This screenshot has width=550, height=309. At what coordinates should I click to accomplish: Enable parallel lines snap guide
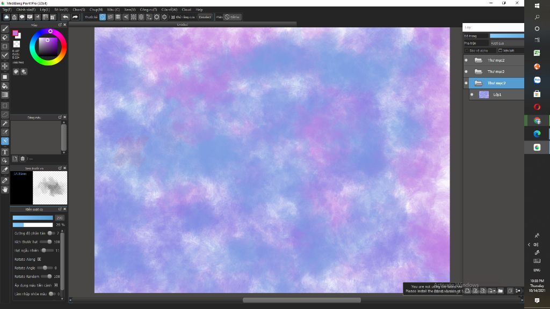point(110,17)
